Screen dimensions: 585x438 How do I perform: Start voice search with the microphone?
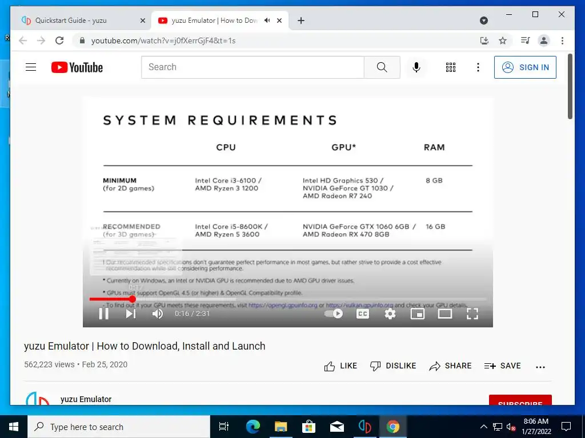point(416,67)
